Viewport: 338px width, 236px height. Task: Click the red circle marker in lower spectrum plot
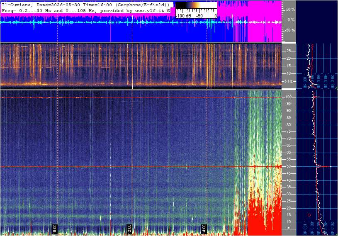click(x=309, y=215)
